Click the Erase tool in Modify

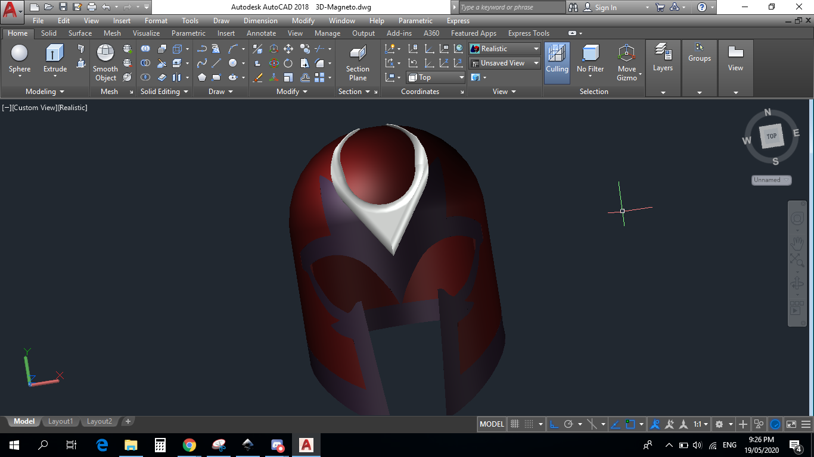pos(258,77)
